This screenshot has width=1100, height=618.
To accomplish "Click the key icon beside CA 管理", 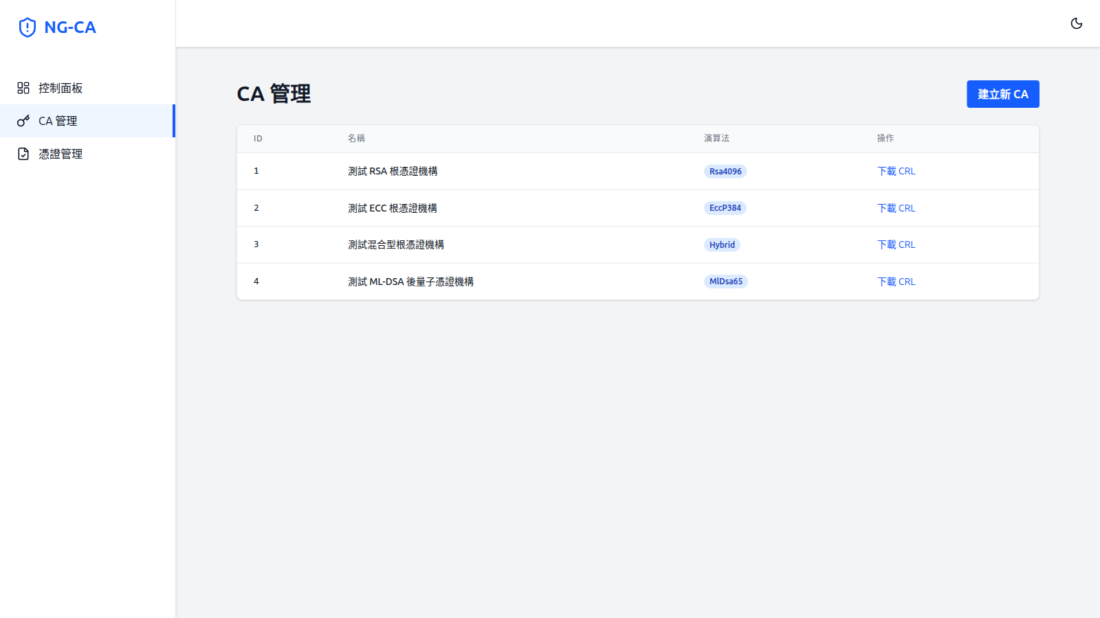I will click(23, 121).
